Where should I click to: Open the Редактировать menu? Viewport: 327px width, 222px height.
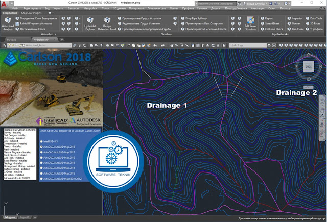(32, 8)
